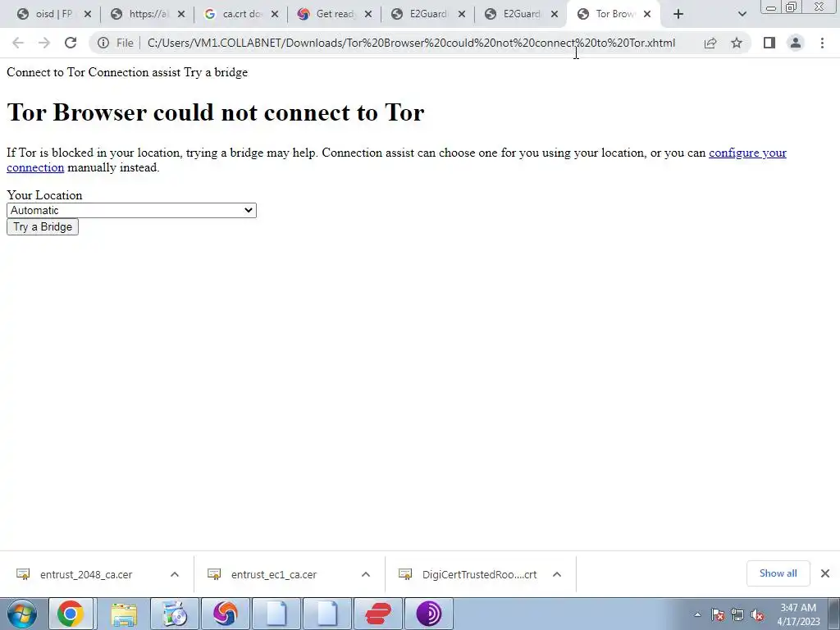Image resolution: width=840 pixels, height=630 pixels.
Task: Open Google Chrome from the taskbar
Action: (71, 614)
